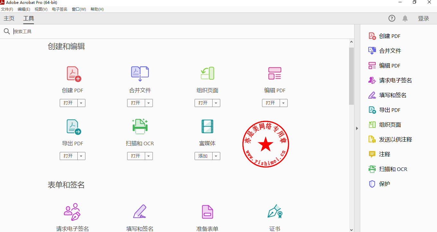The height and width of the screenshot is (232, 437).
Task: Click the scrollbar down arrow
Action: 351,229
